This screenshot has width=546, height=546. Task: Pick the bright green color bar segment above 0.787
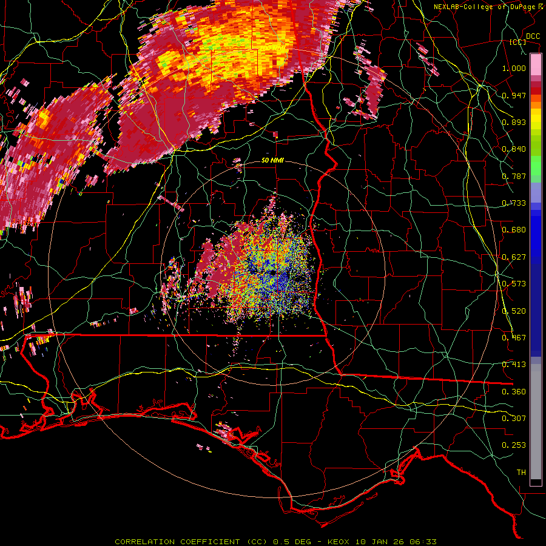(536, 166)
